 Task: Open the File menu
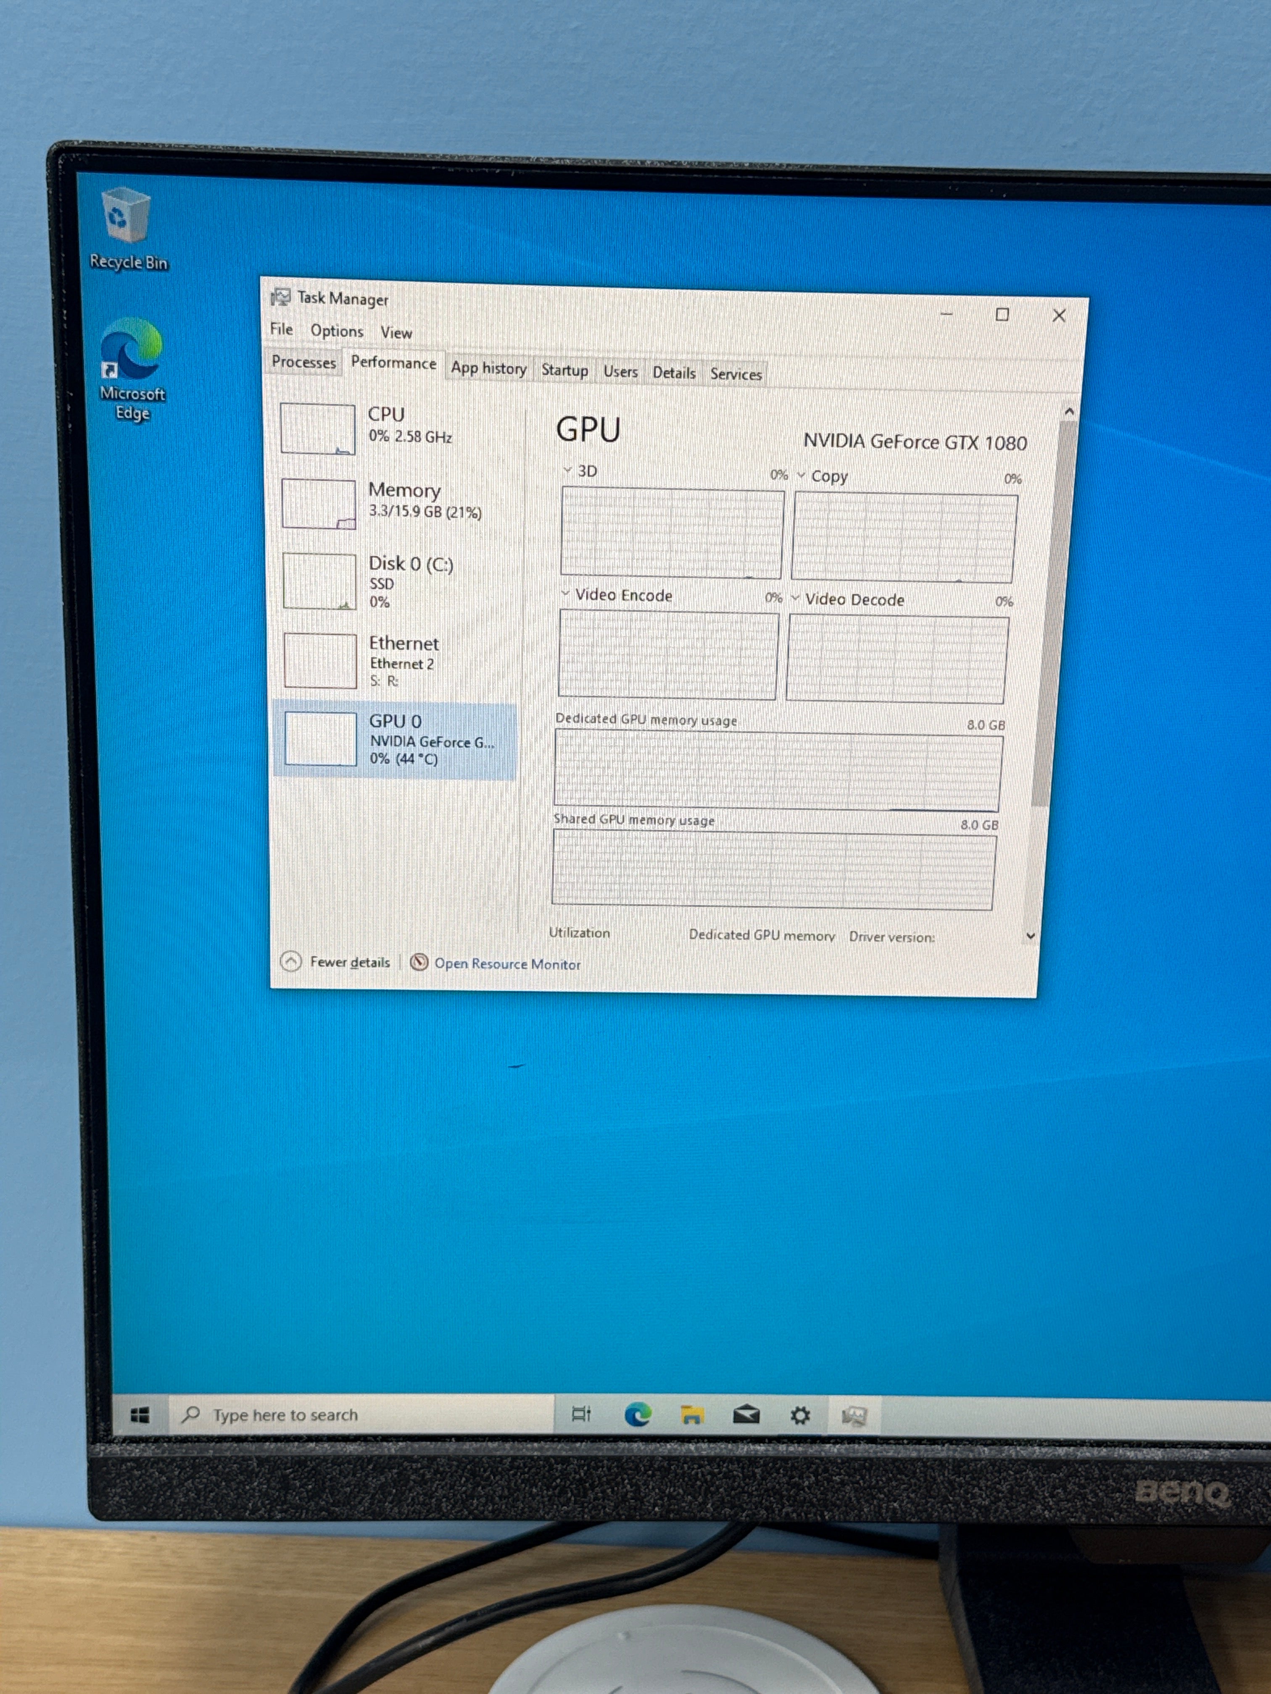pyautogui.click(x=281, y=329)
